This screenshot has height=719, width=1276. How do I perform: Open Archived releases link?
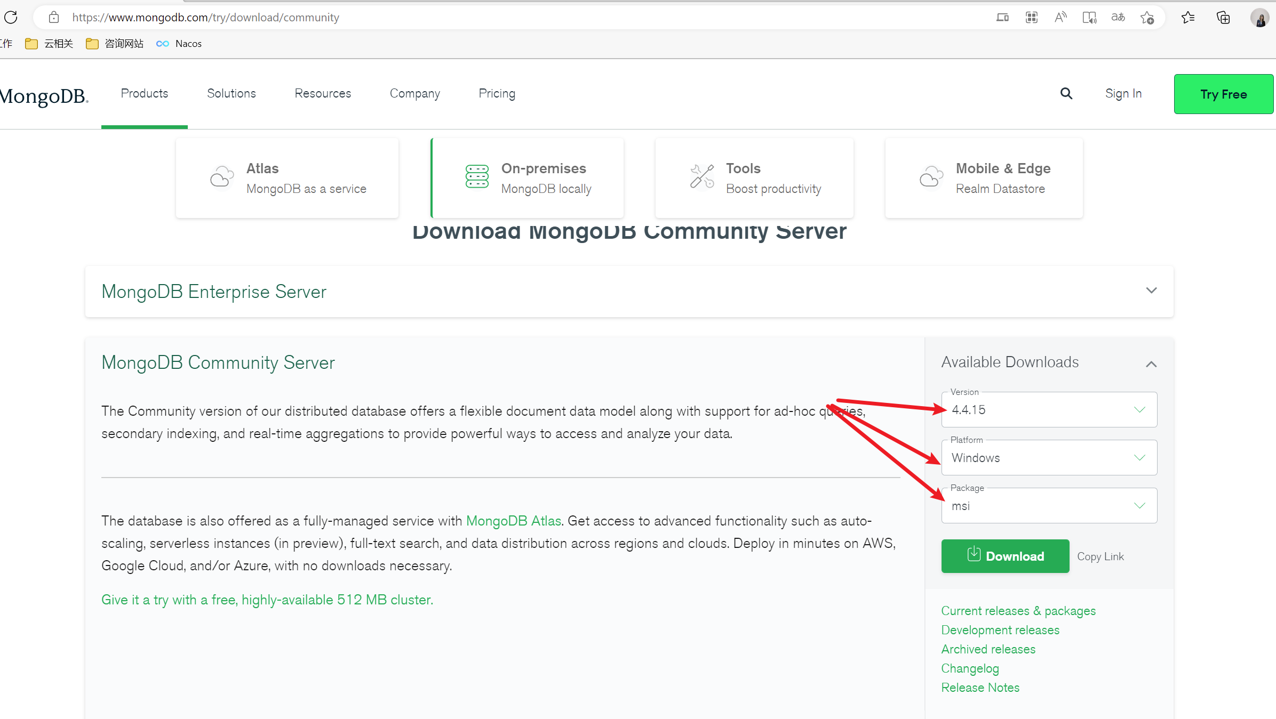(988, 650)
